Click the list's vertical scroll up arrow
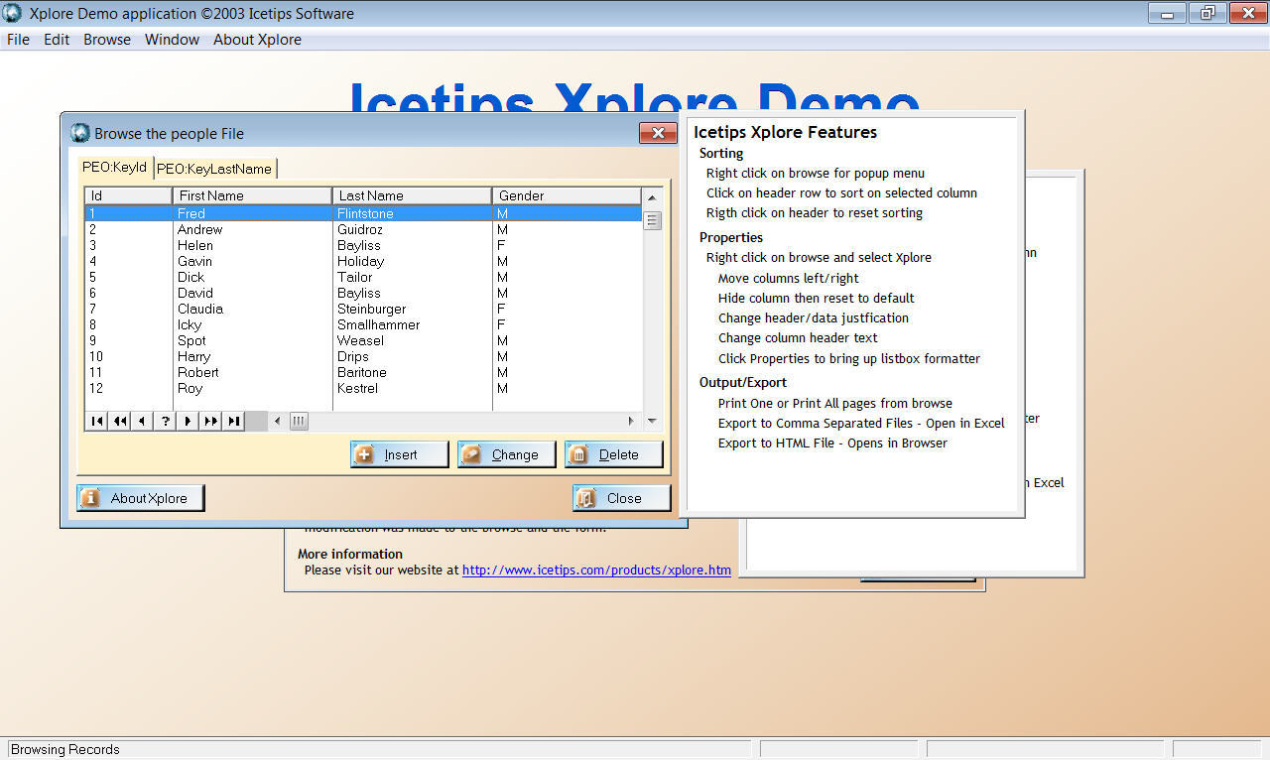This screenshot has width=1270, height=760. coord(652,196)
